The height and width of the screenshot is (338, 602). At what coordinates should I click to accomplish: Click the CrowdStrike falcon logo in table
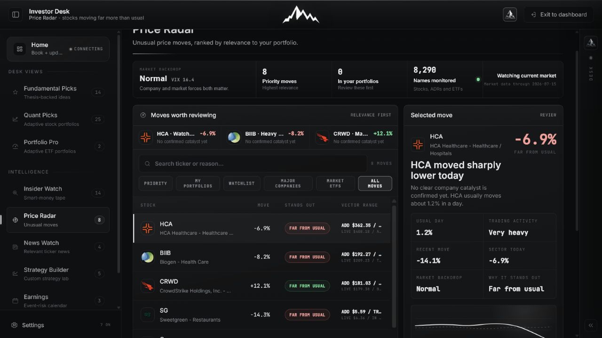[148, 286]
